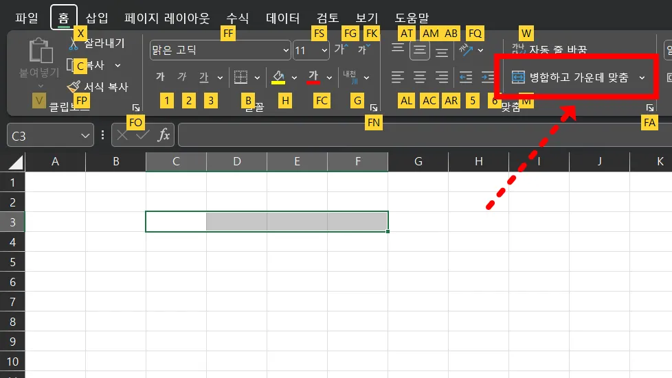This screenshot has width=672, height=378.
Task: Switch to the Review (검토) tab
Action: (328, 18)
